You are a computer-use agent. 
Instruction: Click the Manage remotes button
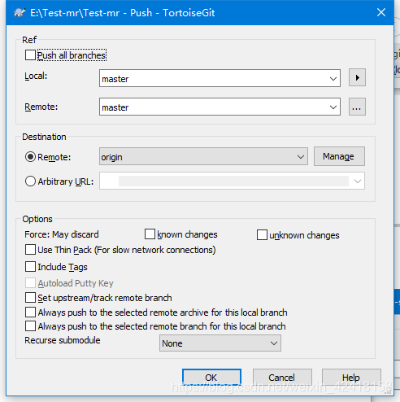click(339, 156)
